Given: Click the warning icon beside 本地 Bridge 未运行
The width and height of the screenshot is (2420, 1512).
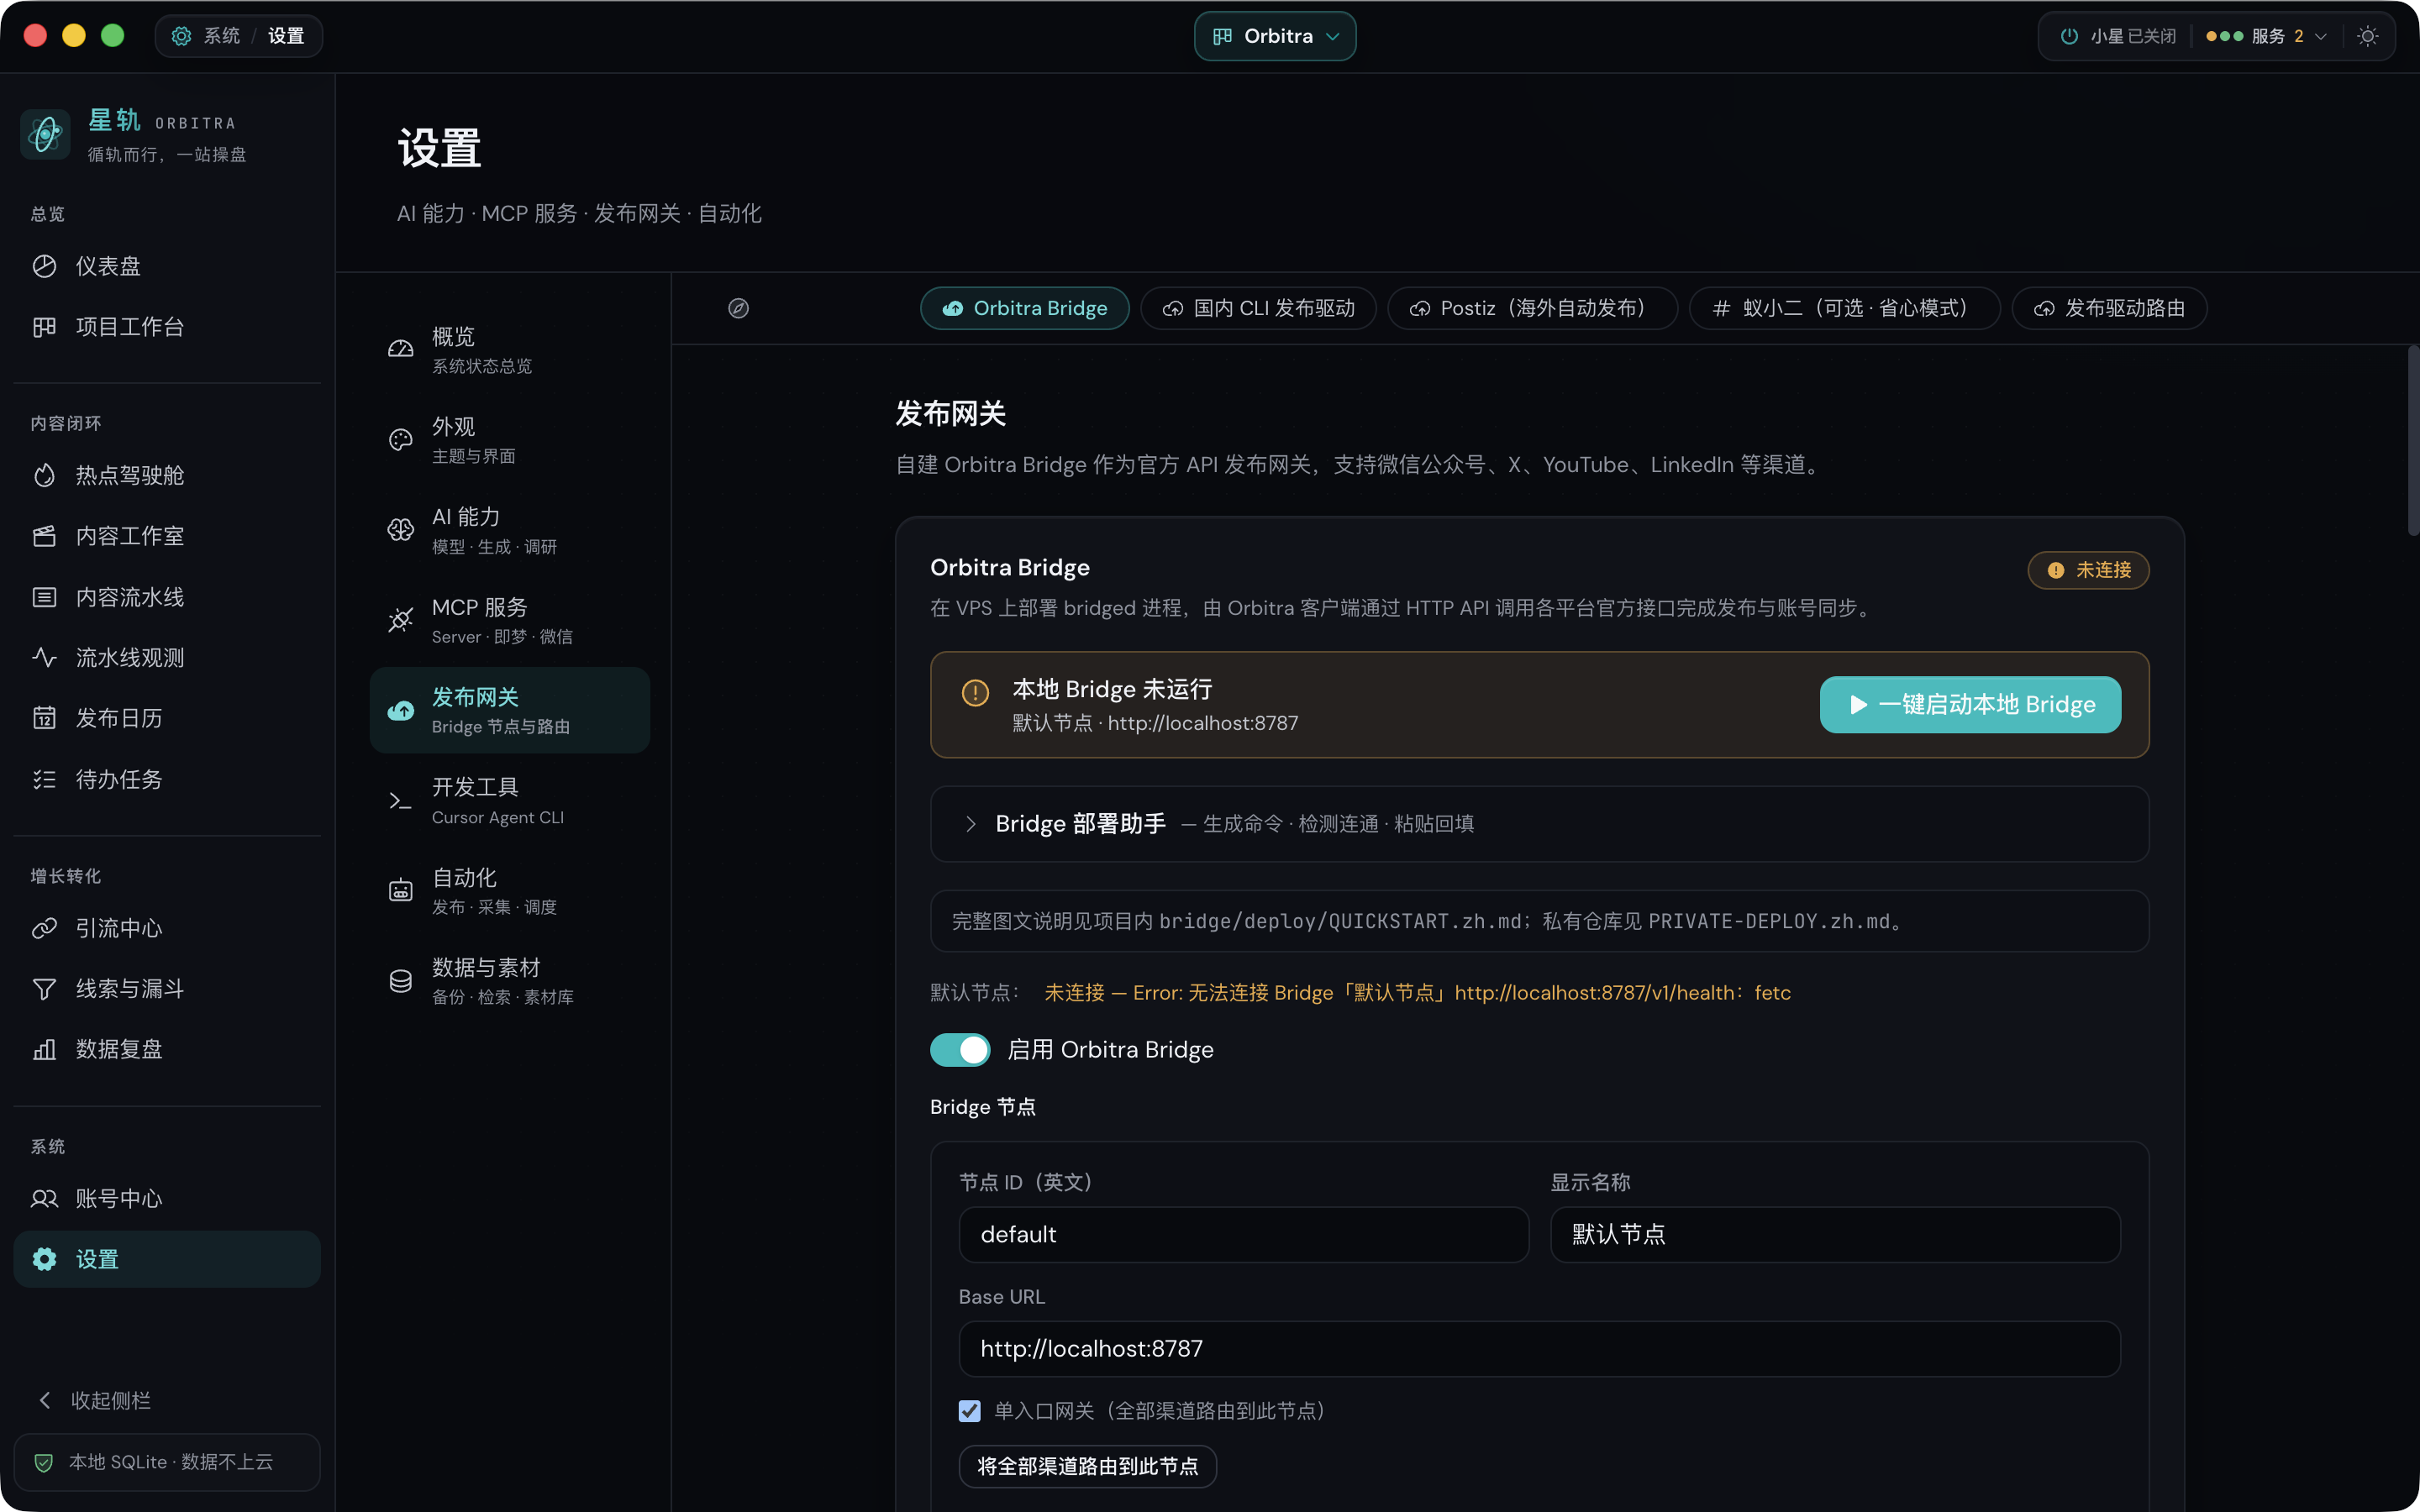Looking at the screenshot, I should tap(975, 692).
